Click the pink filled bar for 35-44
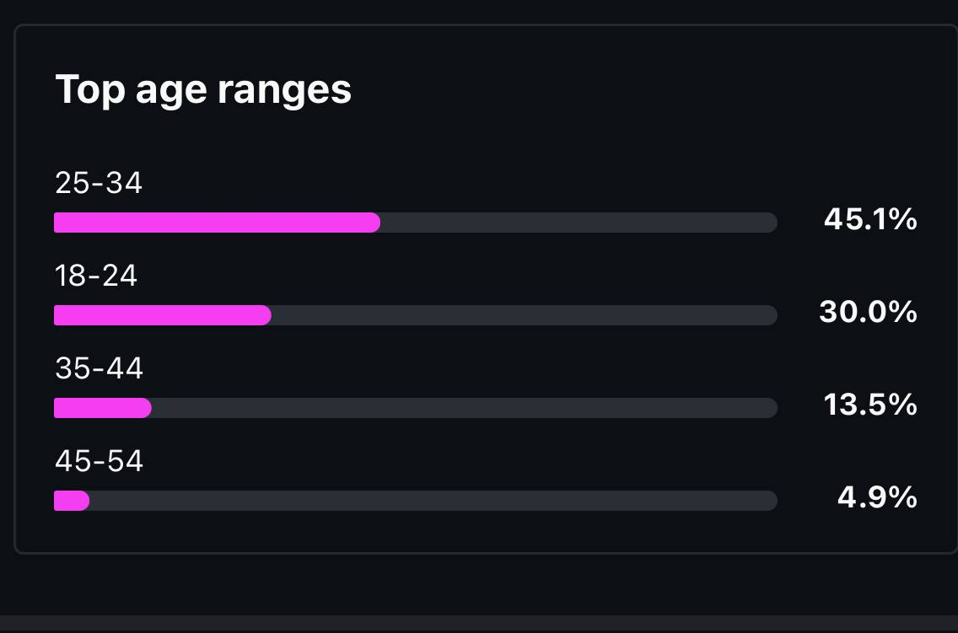 coord(103,408)
